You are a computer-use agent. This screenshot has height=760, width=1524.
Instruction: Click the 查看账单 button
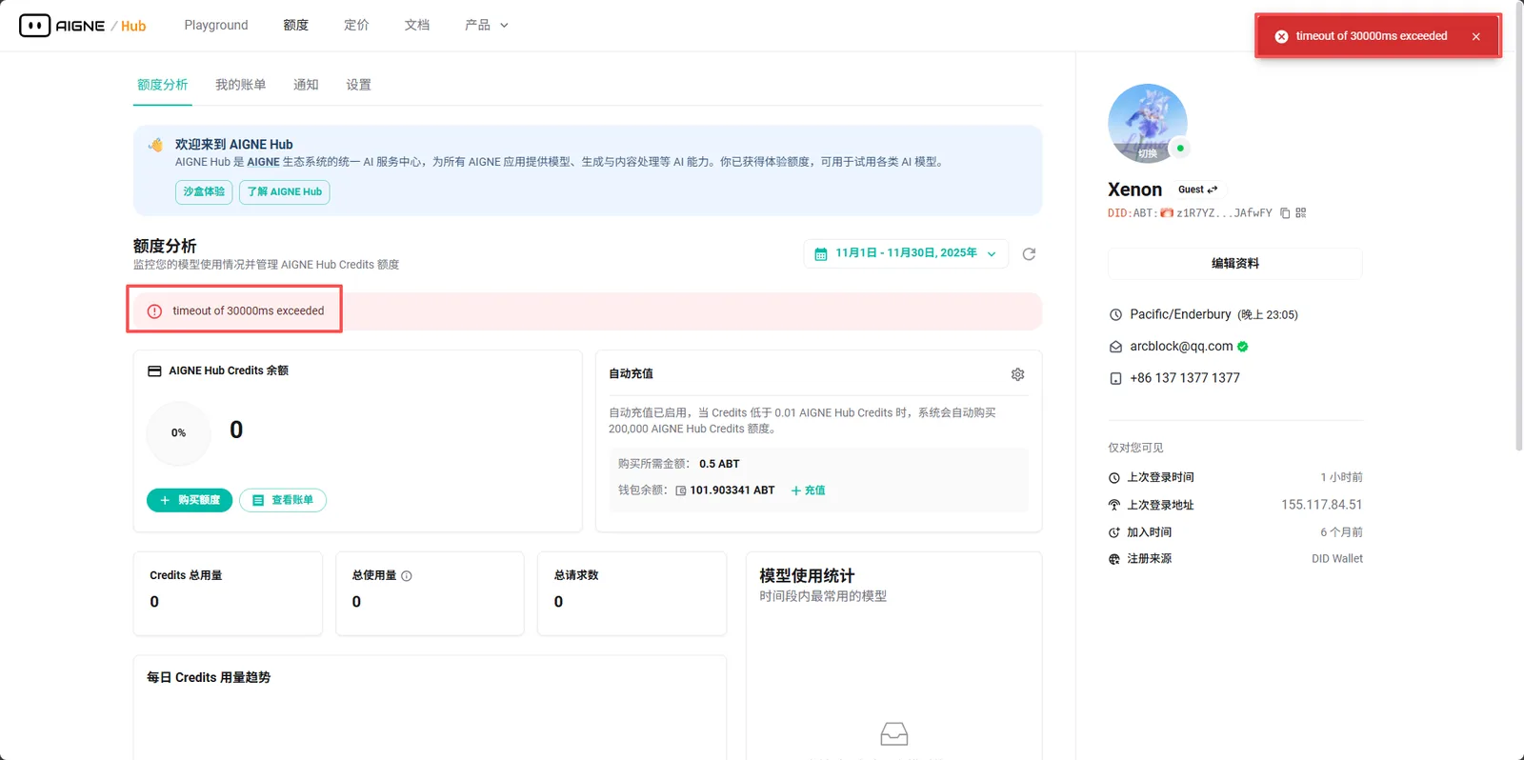[x=283, y=500]
